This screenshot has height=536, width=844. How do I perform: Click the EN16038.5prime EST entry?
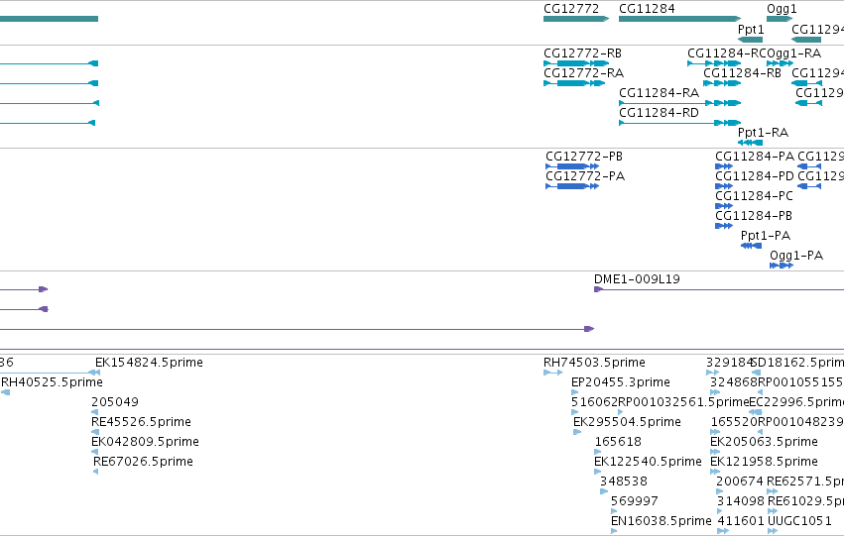[x=661, y=521]
